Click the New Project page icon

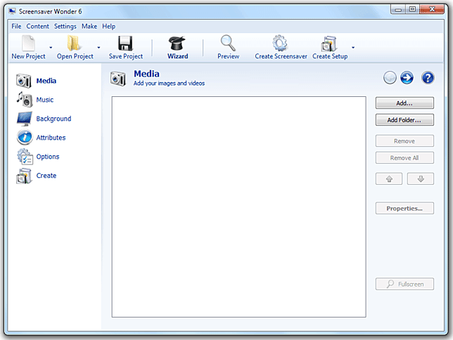[x=28, y=43]
